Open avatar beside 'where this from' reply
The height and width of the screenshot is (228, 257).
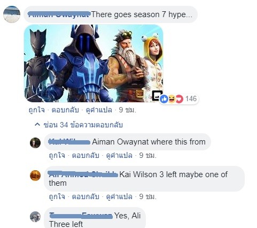tap(35, 143)
